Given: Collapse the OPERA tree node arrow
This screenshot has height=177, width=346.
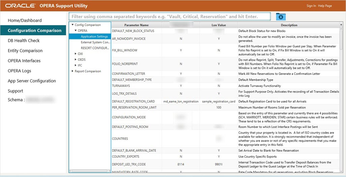Looking at the screenshot, I should pyautogui.click(x=76, y=31).
